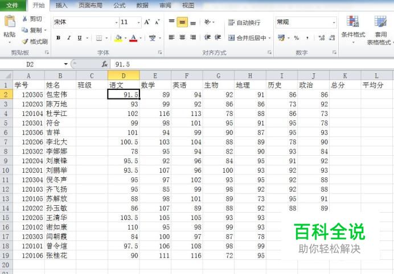Apply the borders icon
Screen dimensions: 394x274
[99, 38]
